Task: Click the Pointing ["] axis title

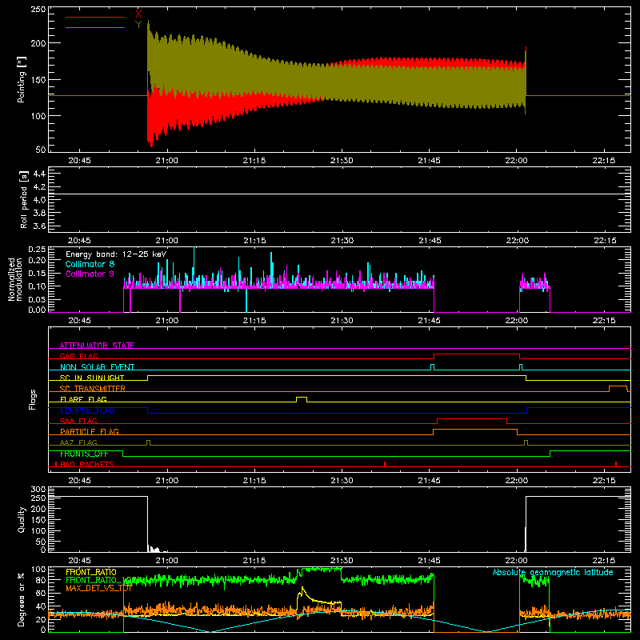Action: (22, 79)
